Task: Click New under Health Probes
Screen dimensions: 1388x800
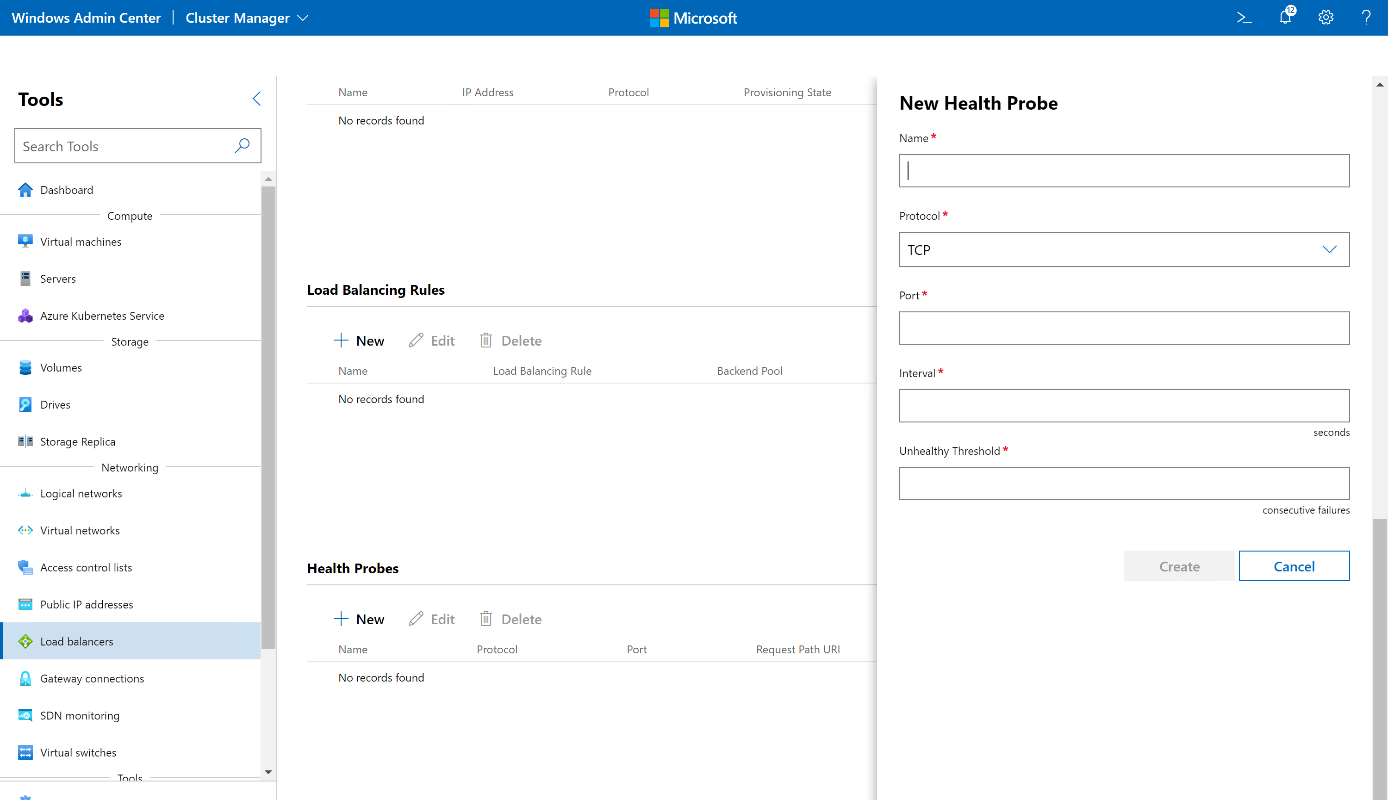Action: 359,619
